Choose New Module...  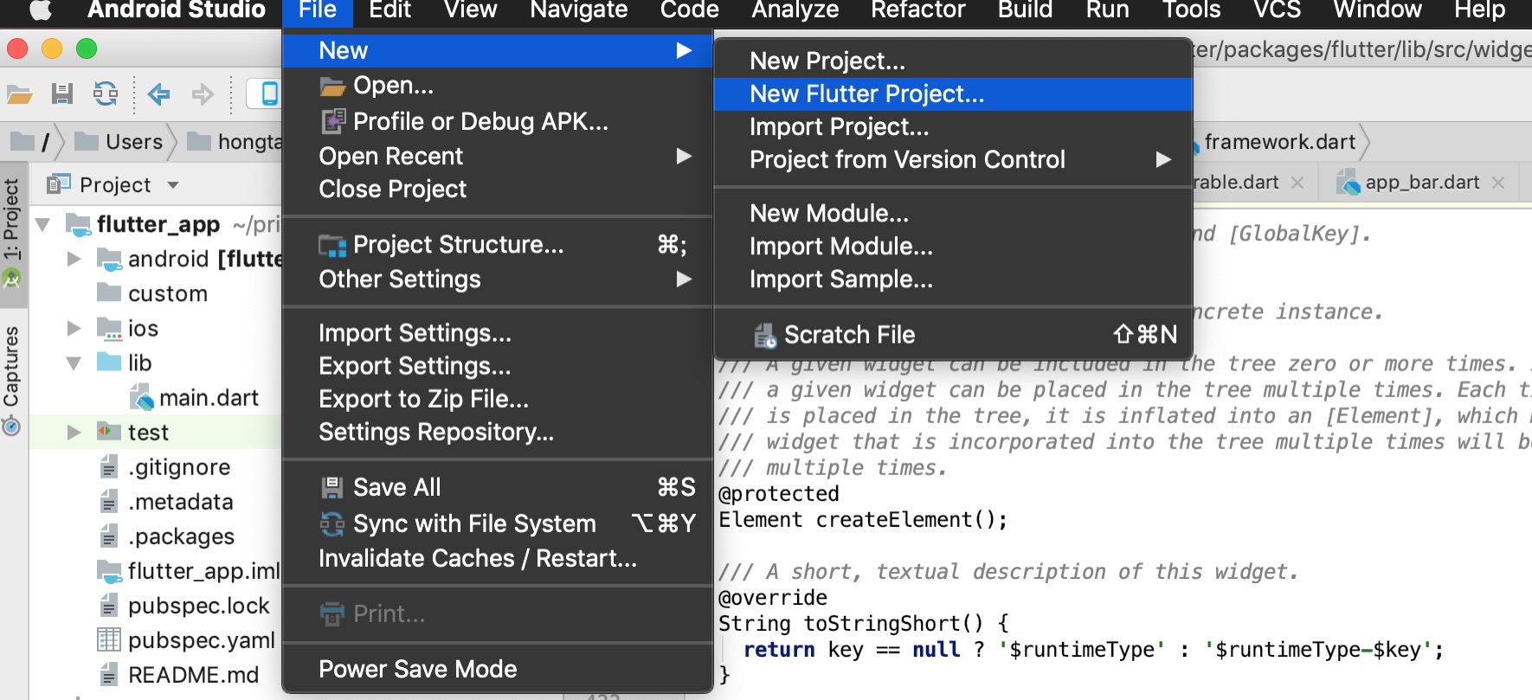coord(953,214)
